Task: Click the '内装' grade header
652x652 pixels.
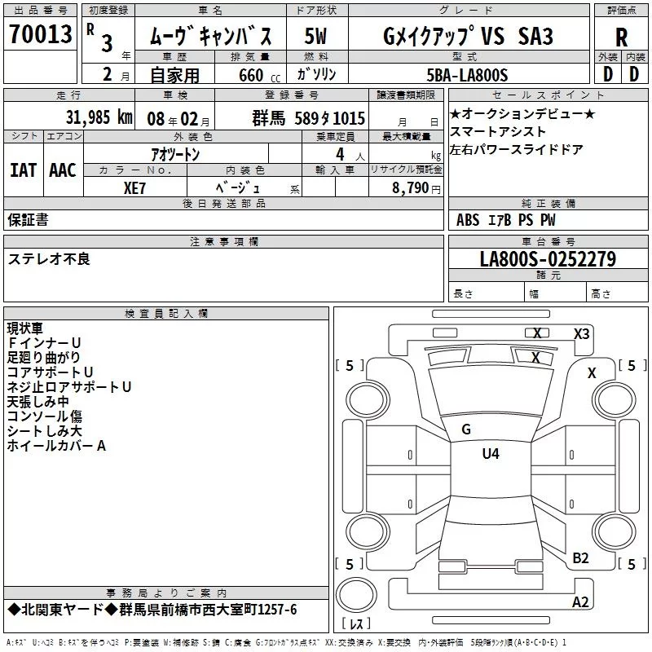Action: coord(635,57)
